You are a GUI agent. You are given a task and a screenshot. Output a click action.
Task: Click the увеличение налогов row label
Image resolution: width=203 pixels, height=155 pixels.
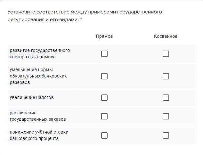coord(32,97)
